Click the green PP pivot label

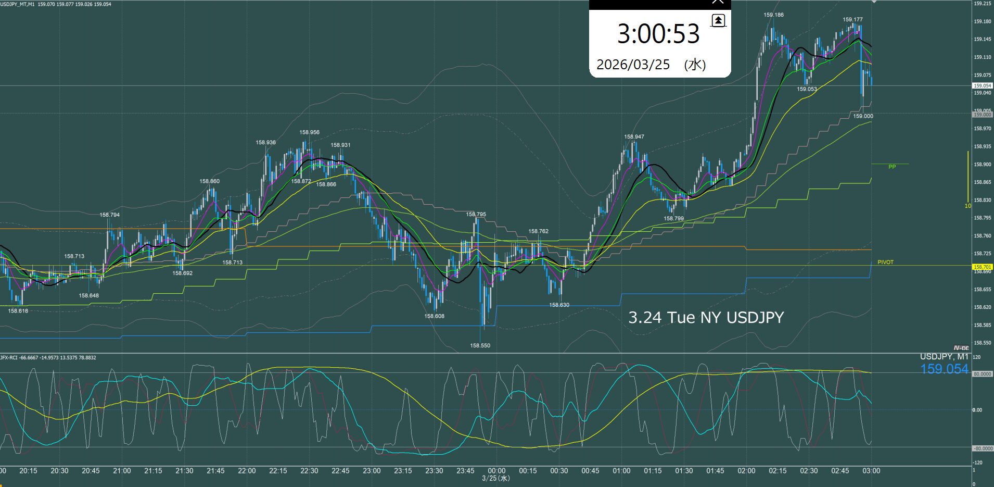point(892,167)
